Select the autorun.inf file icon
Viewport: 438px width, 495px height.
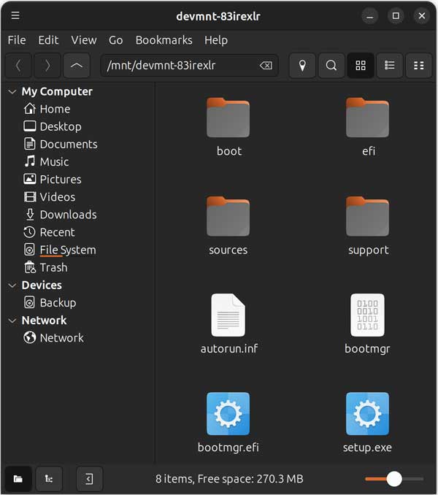(x=228, y=315)
